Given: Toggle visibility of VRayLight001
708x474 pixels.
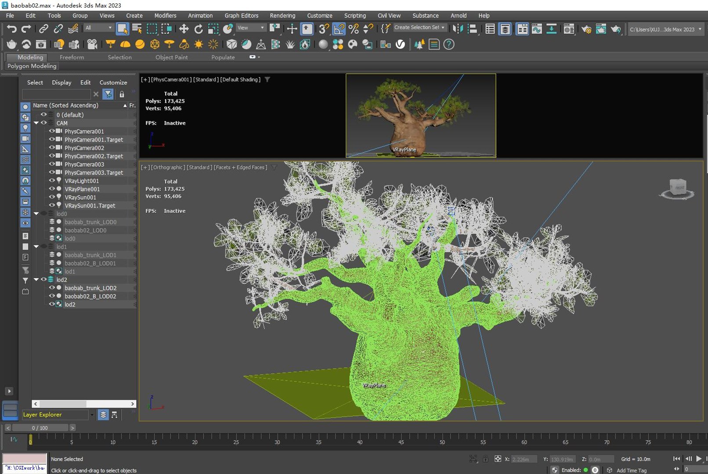Looking at the screenshot, I should pos(51,180).
